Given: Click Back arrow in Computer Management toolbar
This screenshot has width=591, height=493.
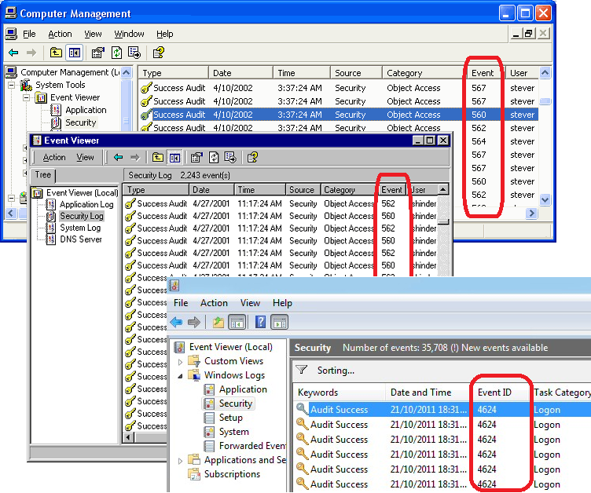Looking at the screenshot, I should [13, 53].
